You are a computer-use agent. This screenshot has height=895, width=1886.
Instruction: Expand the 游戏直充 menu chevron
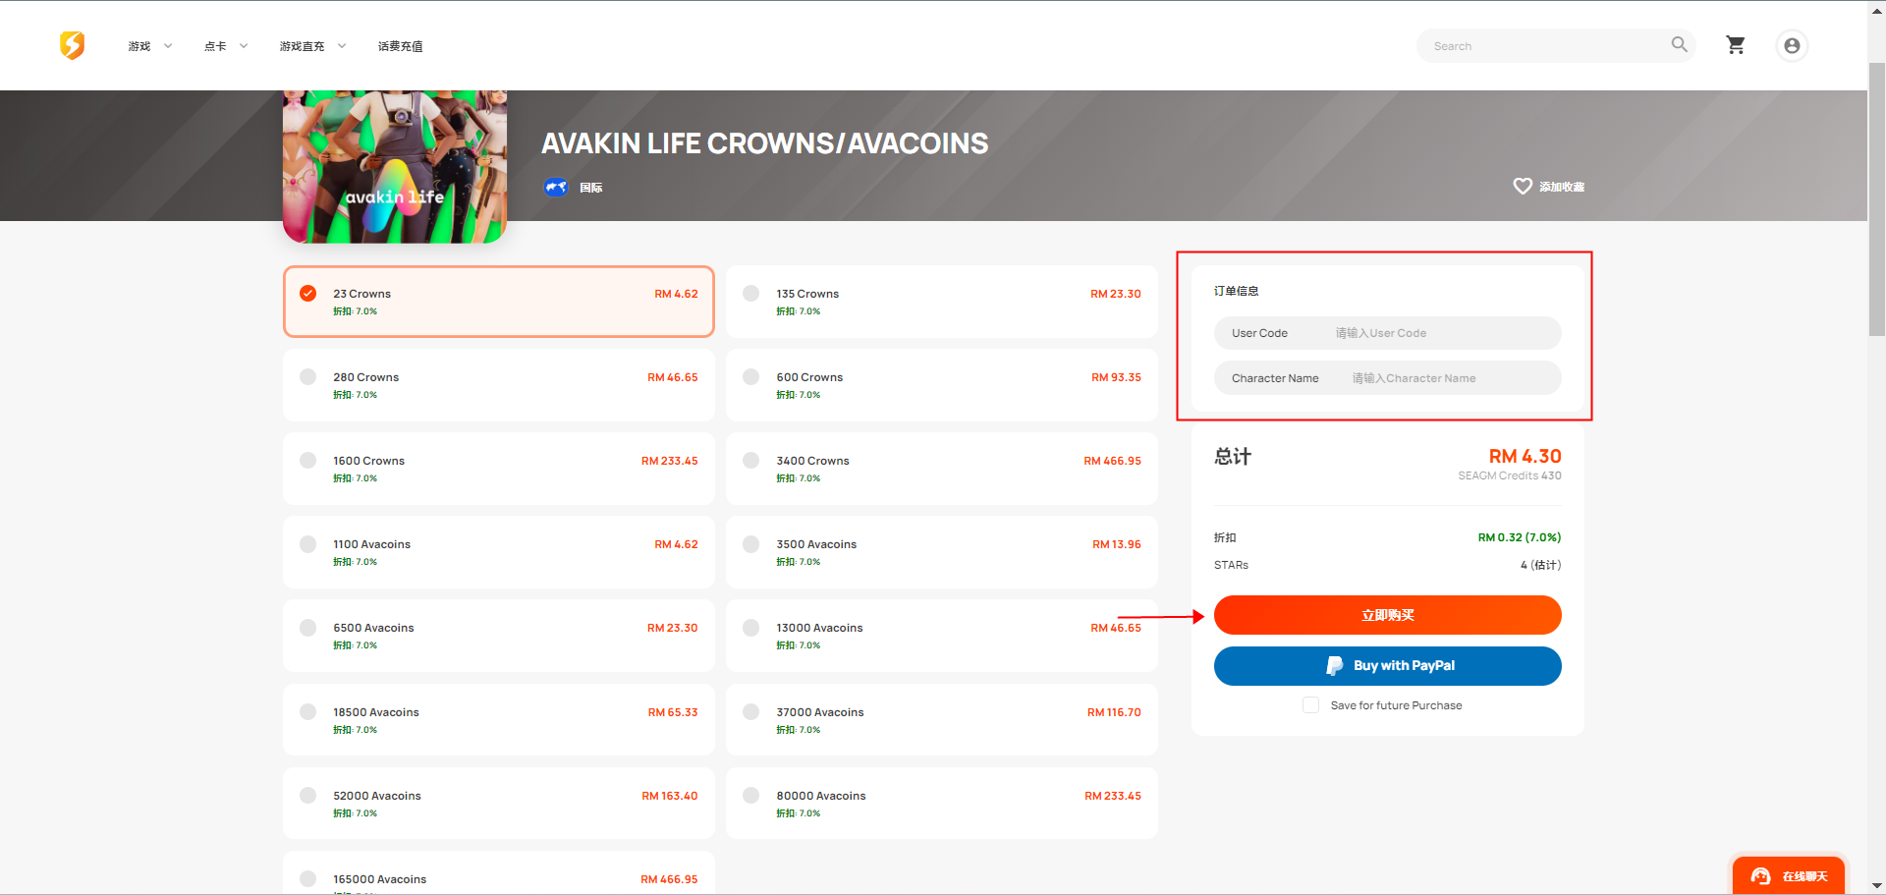342,46
